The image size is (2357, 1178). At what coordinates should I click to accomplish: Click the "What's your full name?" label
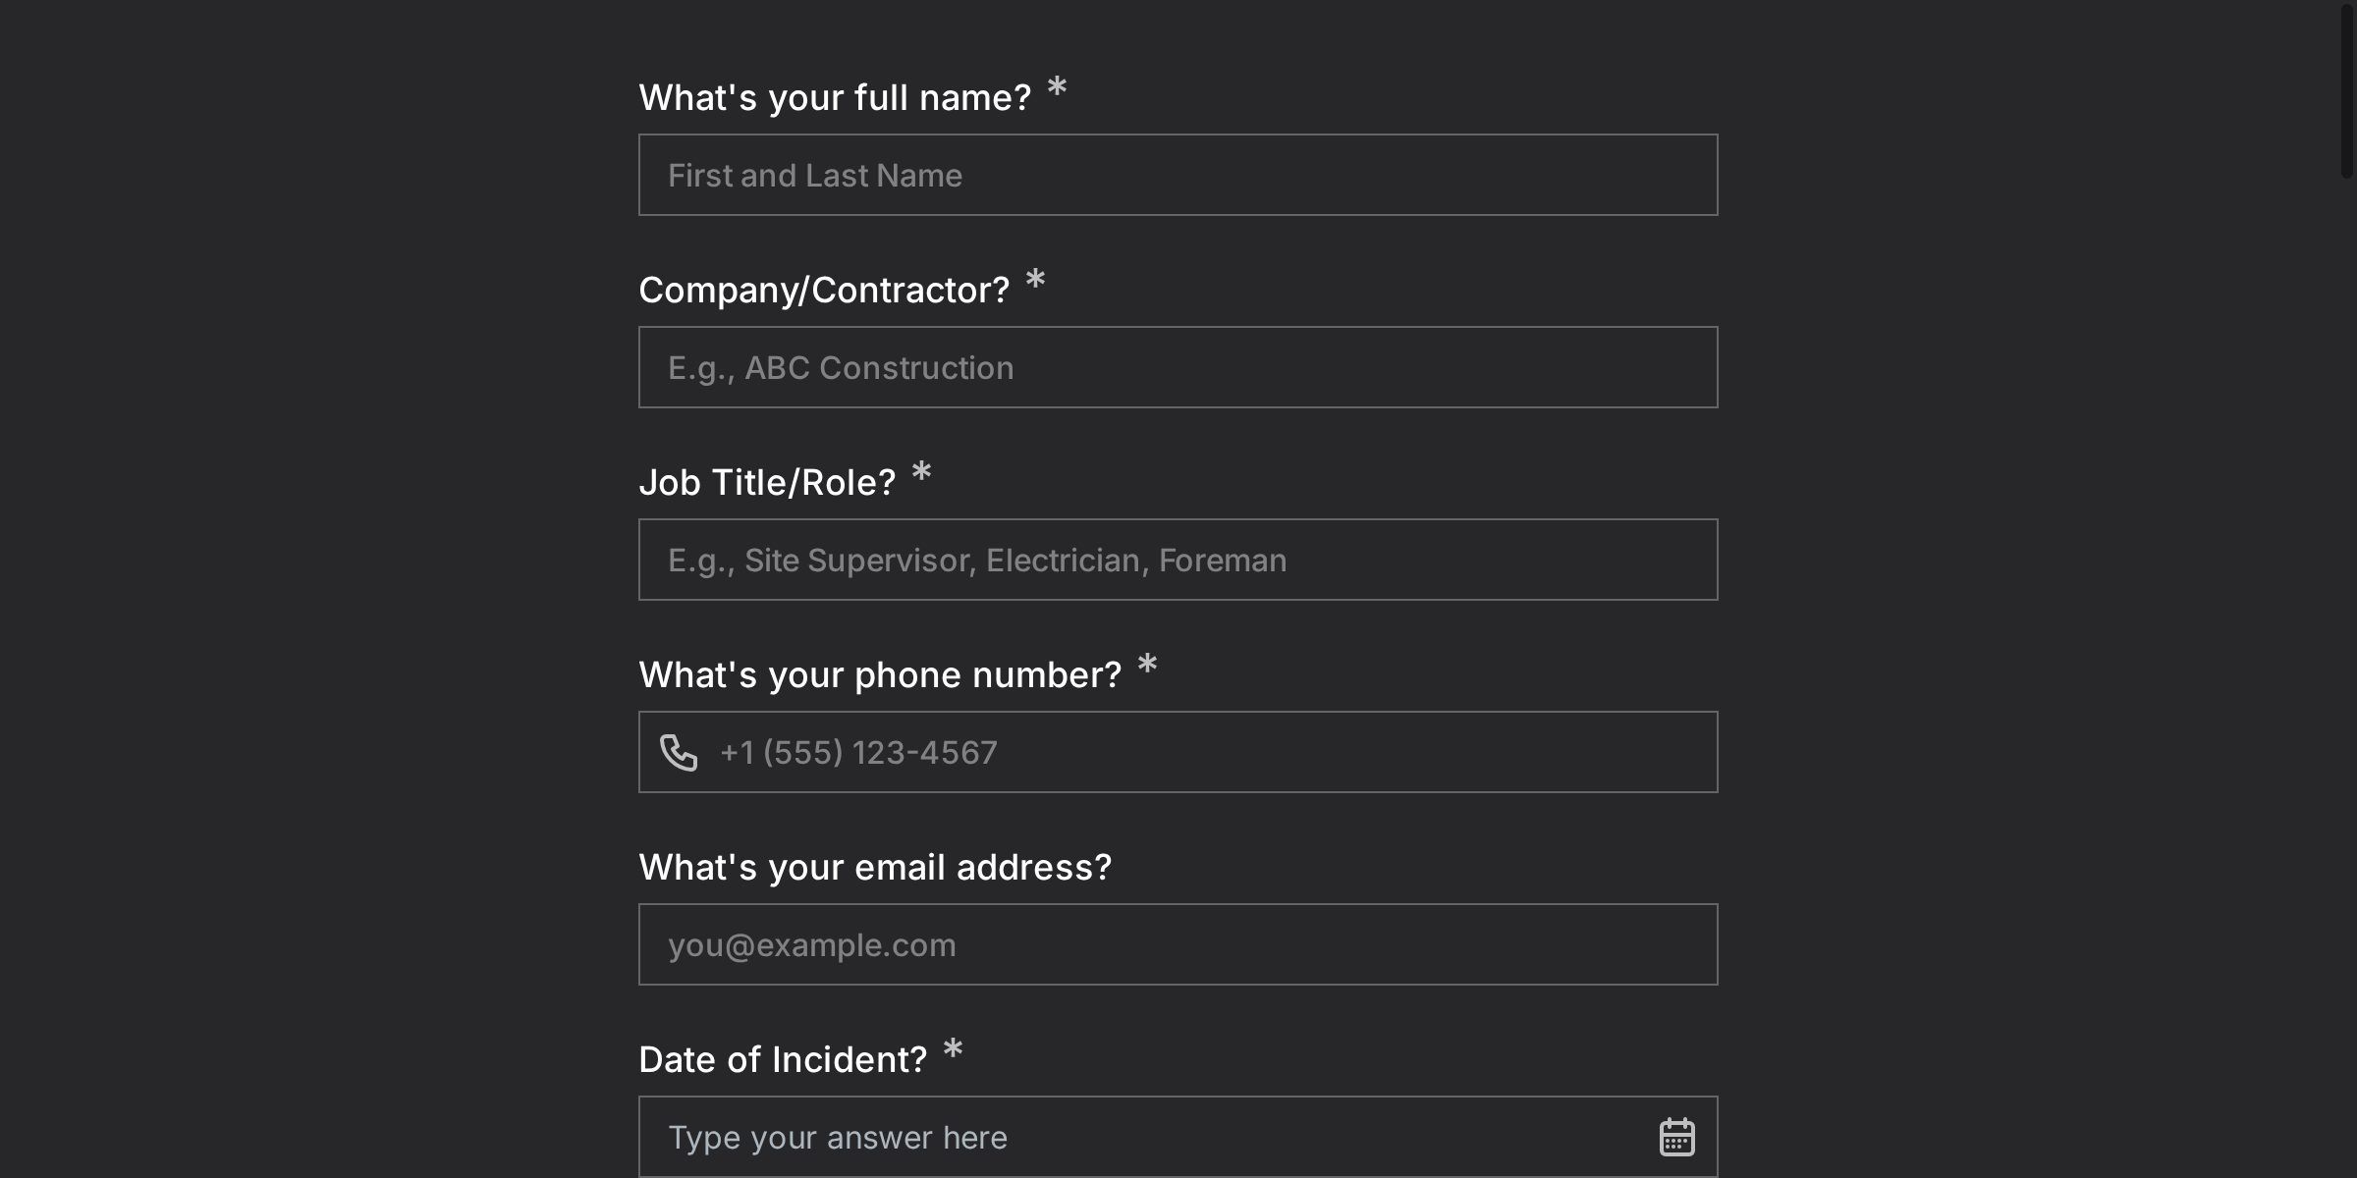coord(835,98)
